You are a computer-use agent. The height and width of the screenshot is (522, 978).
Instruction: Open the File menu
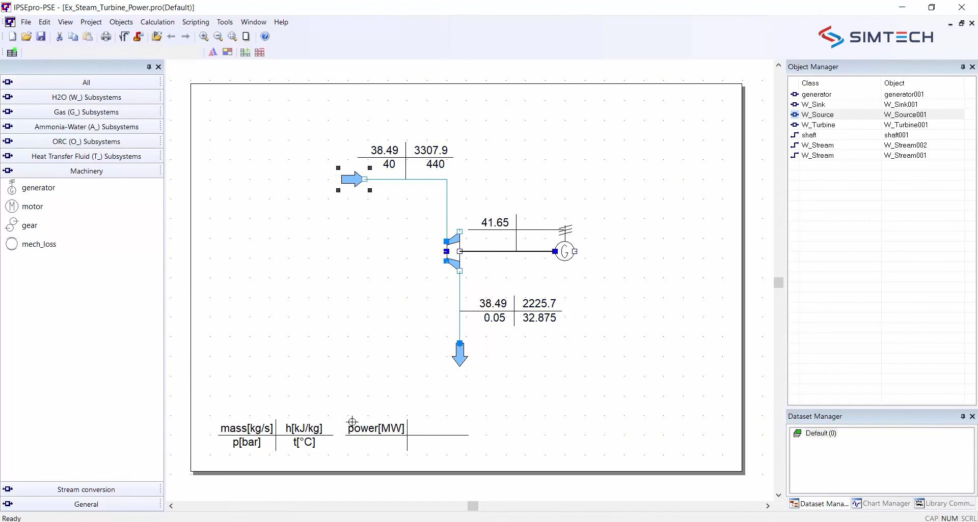[x=26, y=22]
